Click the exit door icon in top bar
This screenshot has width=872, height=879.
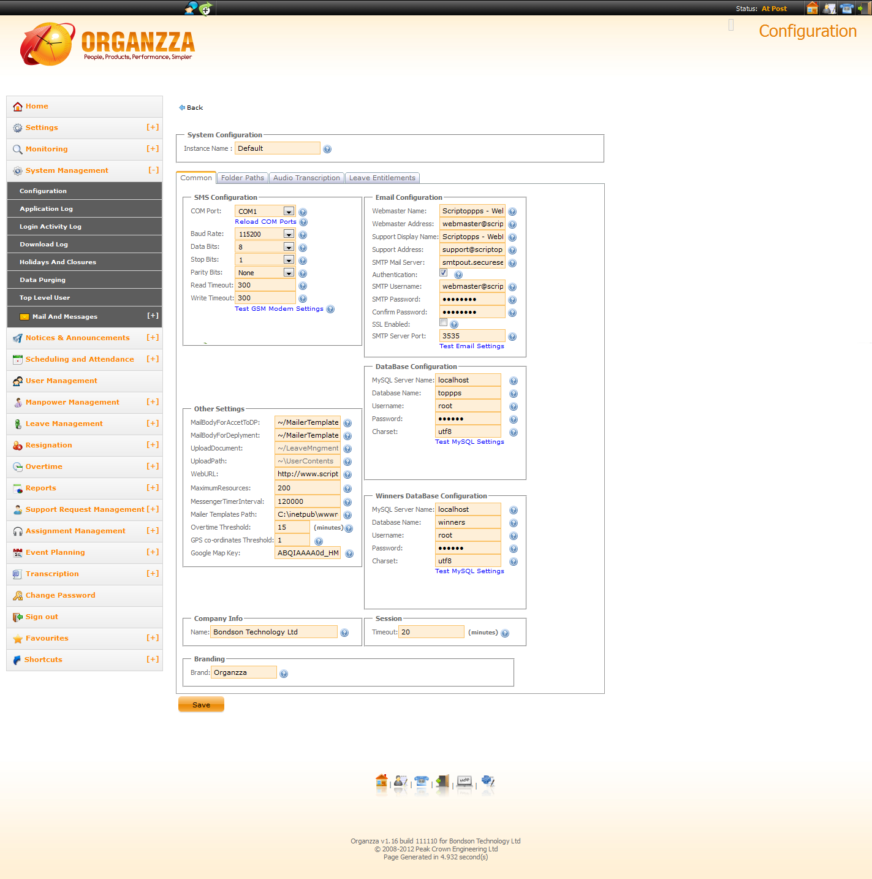point(863,8)
